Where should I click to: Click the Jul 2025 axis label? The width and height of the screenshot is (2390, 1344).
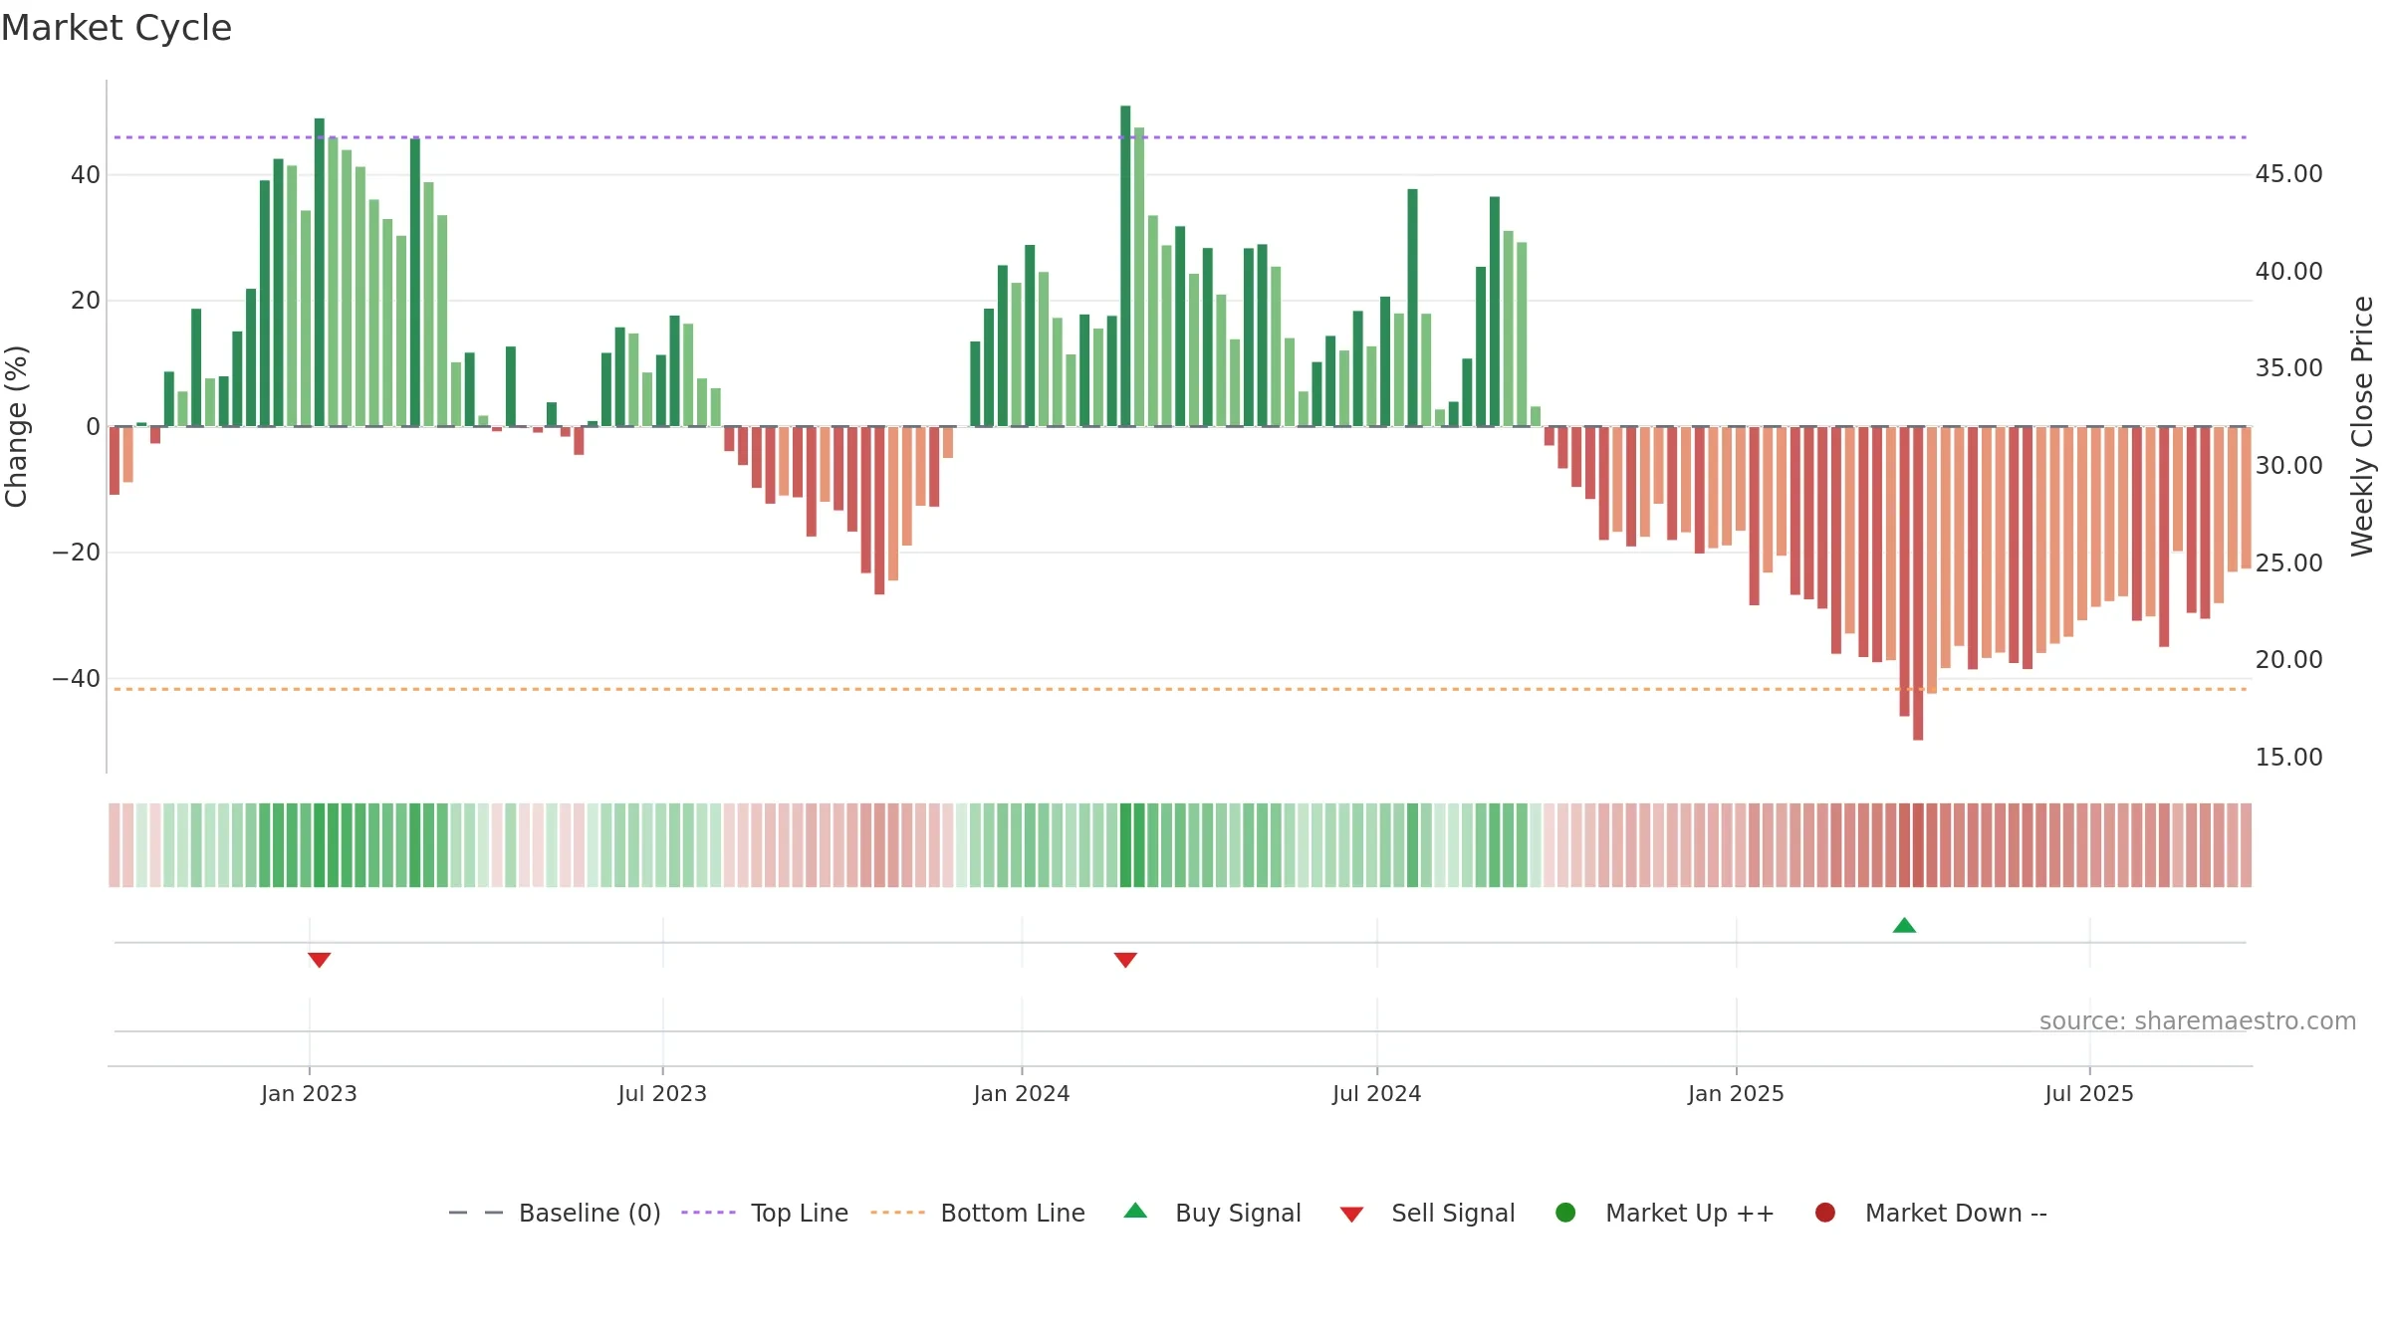(2089, 1094)
